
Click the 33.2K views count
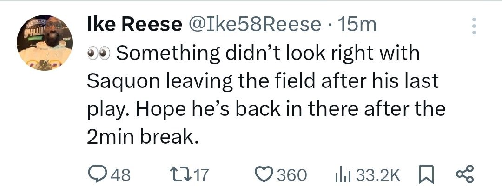pos(376,175)
